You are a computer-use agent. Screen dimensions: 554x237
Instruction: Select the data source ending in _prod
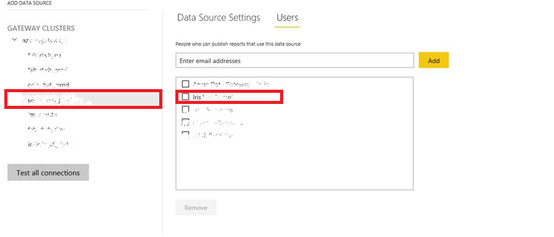coord(48,85)
